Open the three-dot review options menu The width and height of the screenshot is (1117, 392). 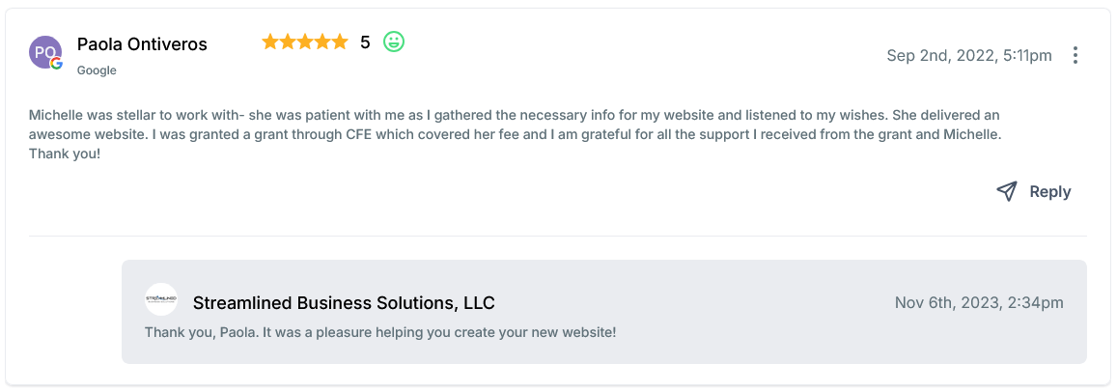(1075, 55)
